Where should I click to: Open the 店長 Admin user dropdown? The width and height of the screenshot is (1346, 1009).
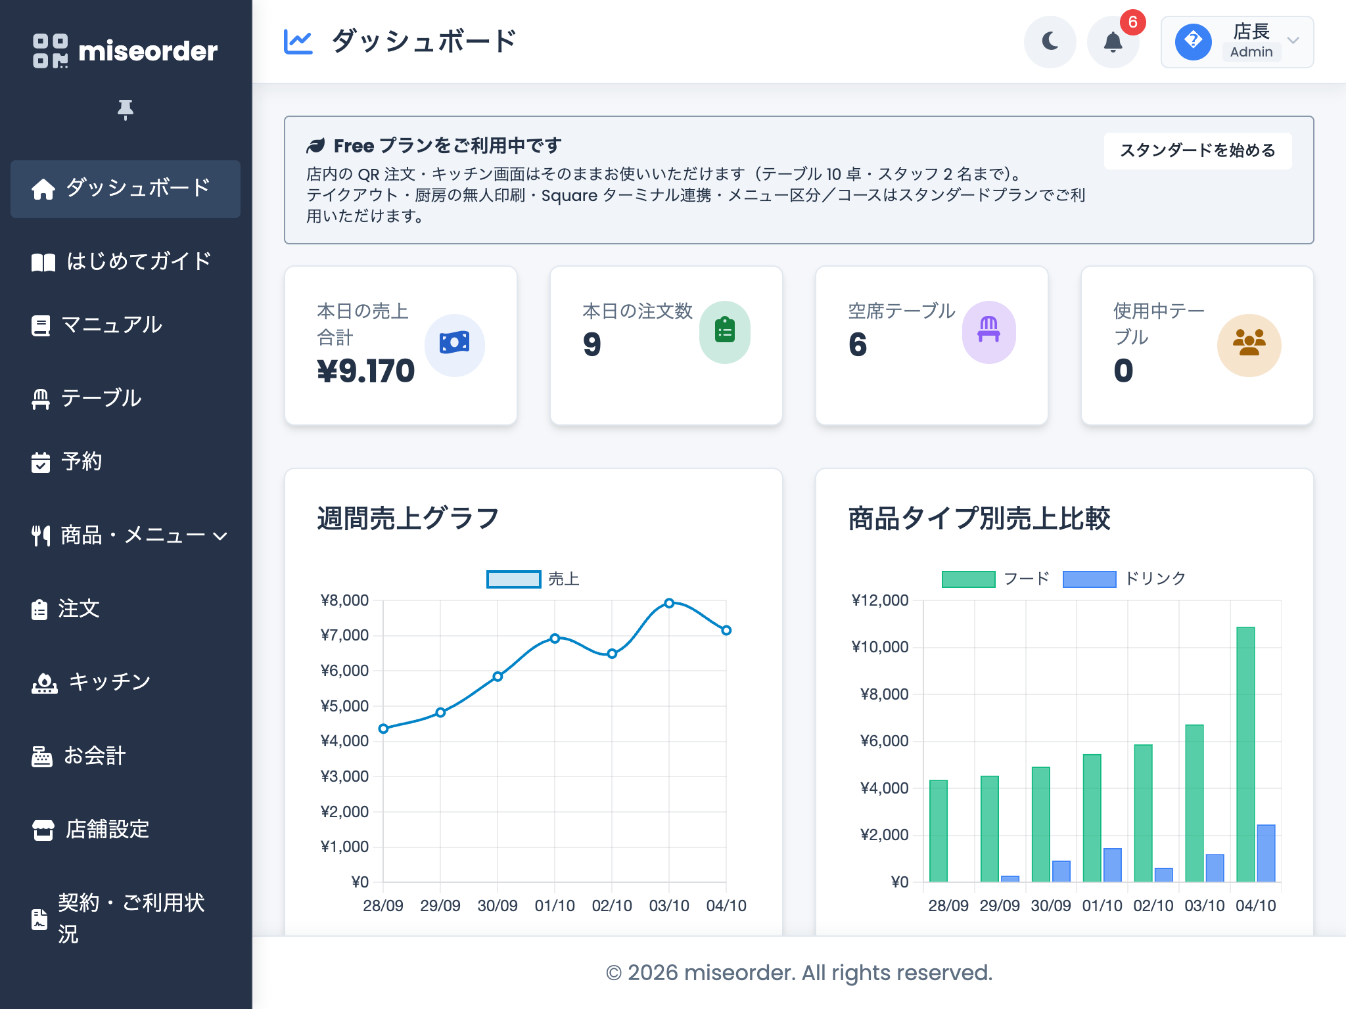[1238, 42]
